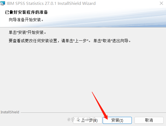Click the sentence 单击"安装"开始安装
The image size is (166, 126).
(x=27, y=32)
